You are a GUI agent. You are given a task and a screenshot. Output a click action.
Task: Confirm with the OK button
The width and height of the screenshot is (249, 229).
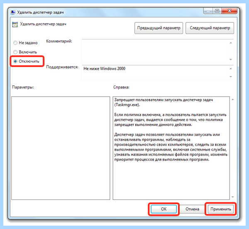click(x=164, y=209)
